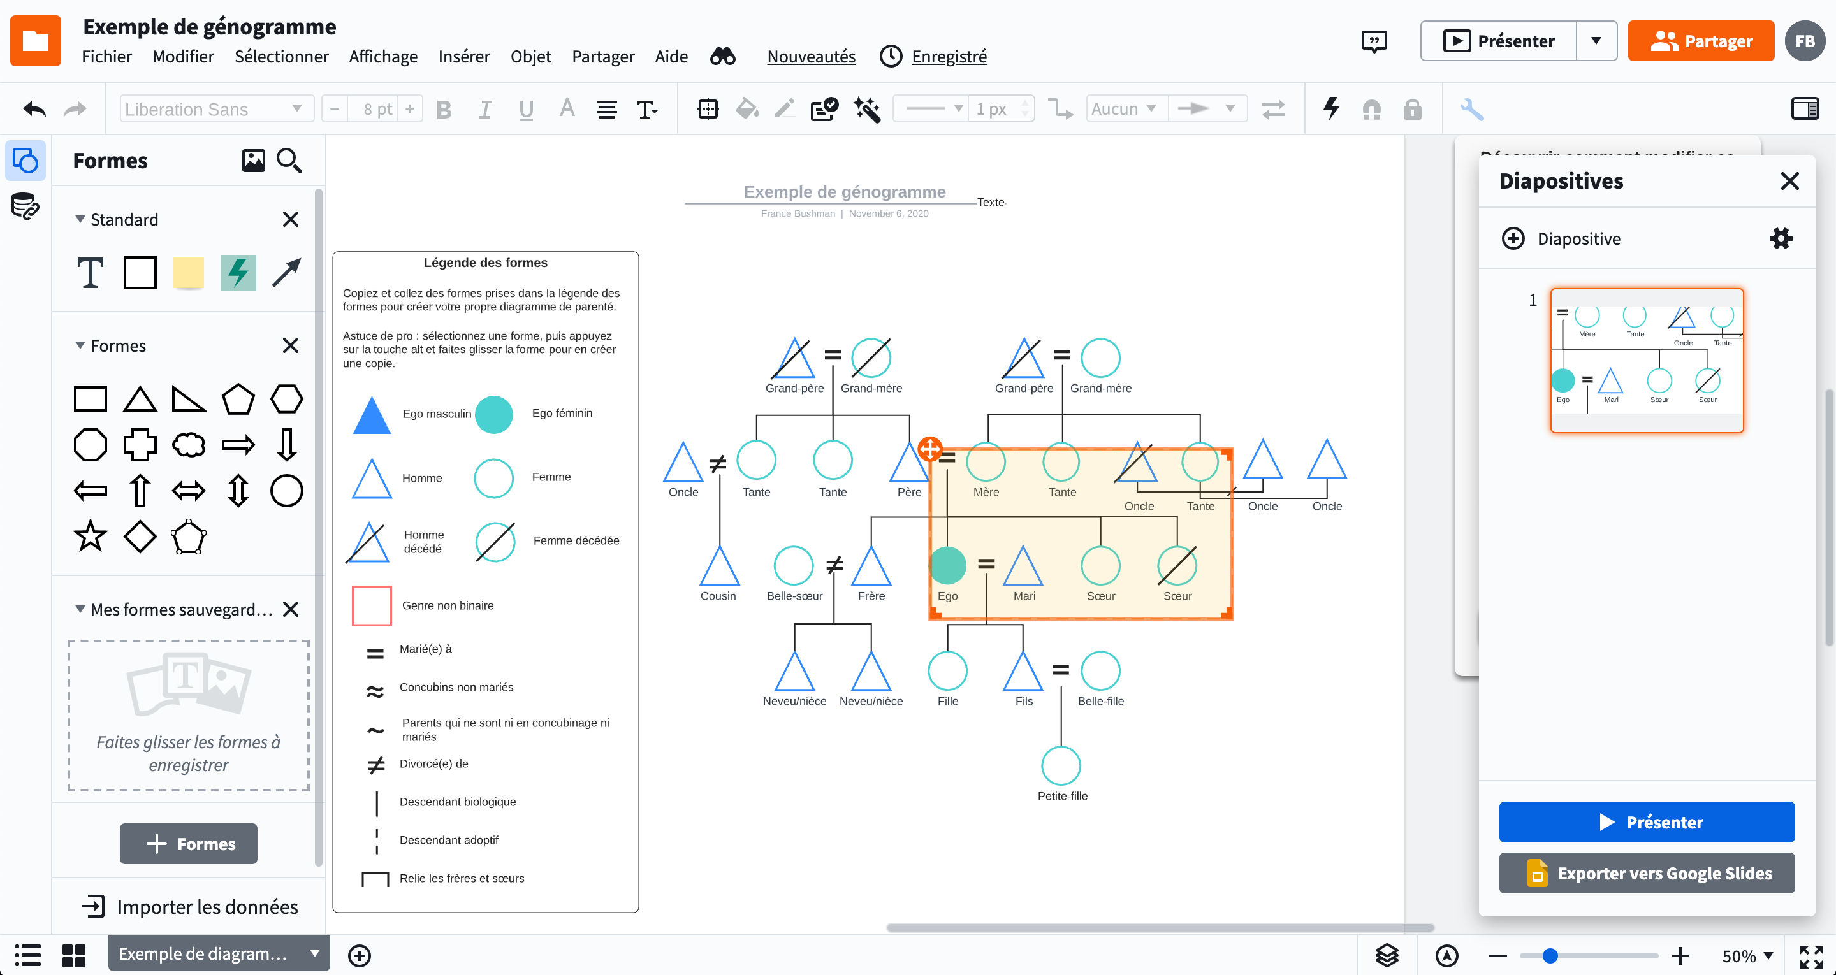Collapse the Standard shapes section
The width and height of the screenshot is (1836, 975).
[80, 219]
